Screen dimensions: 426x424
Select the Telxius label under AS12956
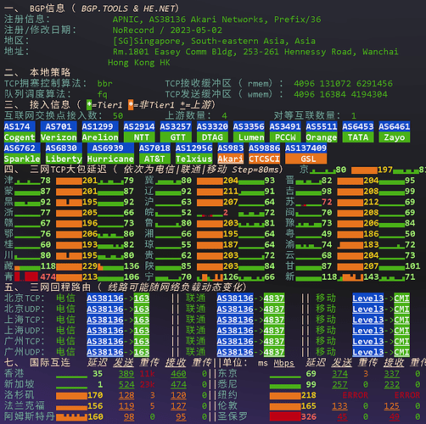pos(193,159)
